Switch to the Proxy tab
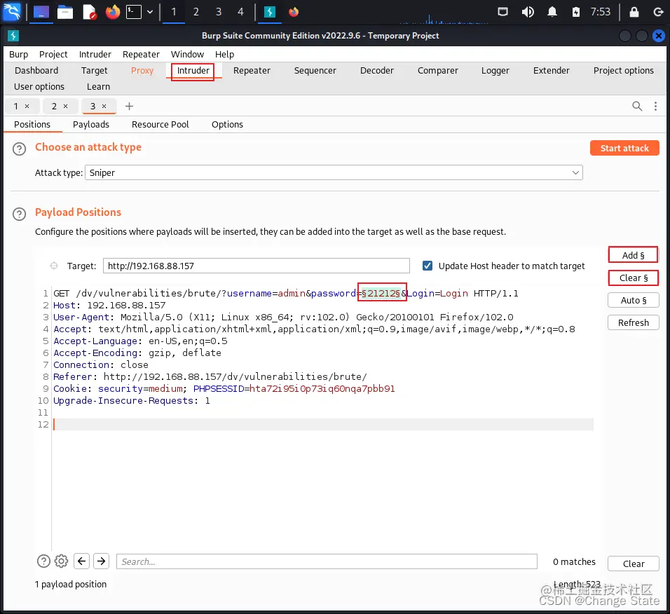The height and width of the screenshot is (614, 670). tap(142, 71)
